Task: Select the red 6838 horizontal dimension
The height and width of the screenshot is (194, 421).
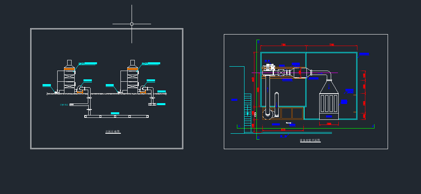Action: coord(283,130)
